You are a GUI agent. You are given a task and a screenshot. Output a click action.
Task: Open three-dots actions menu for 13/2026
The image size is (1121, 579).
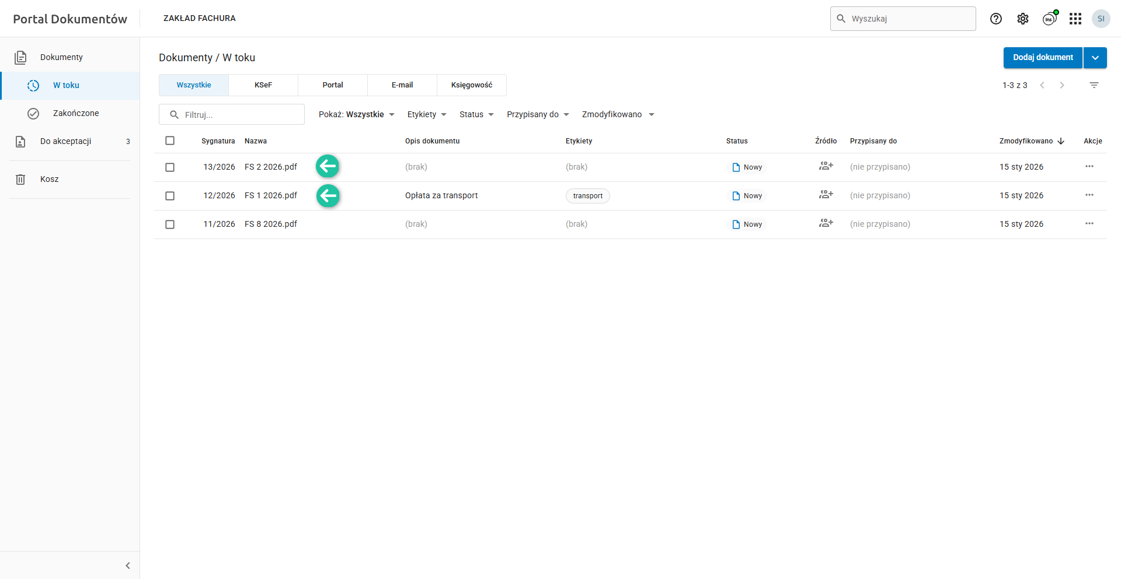1089,167
